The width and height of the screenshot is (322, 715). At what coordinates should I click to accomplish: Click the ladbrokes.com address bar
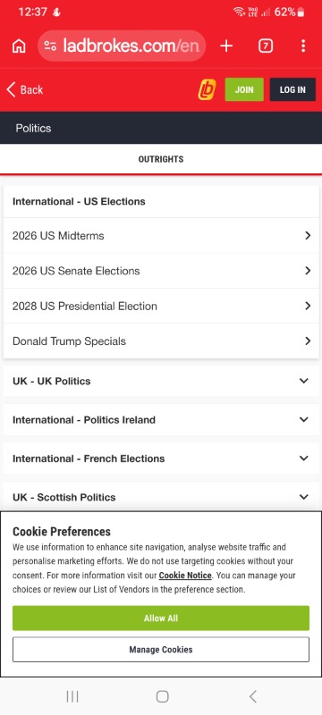point(122,46)
